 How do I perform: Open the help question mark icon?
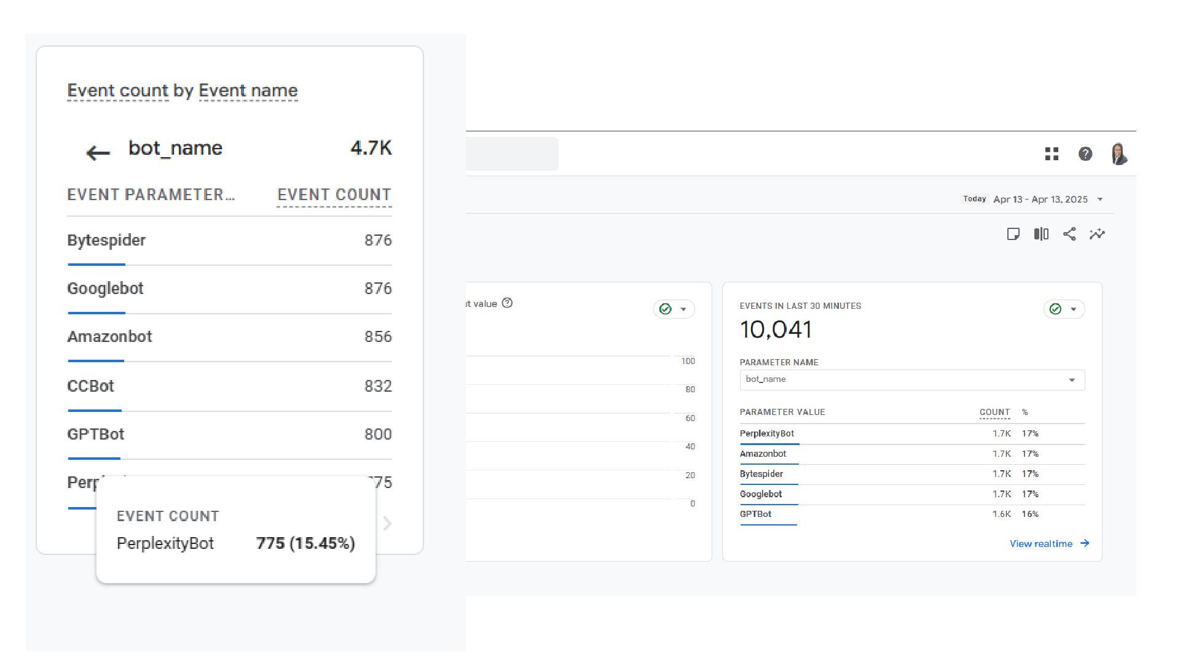pyautogui.click(x=1085, y=154)
